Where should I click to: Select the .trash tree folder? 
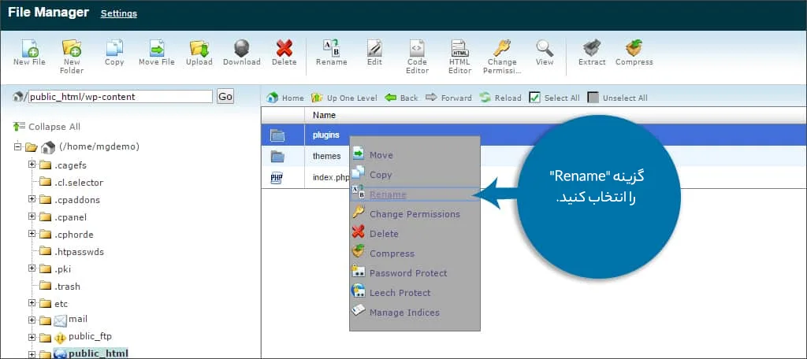67,287
